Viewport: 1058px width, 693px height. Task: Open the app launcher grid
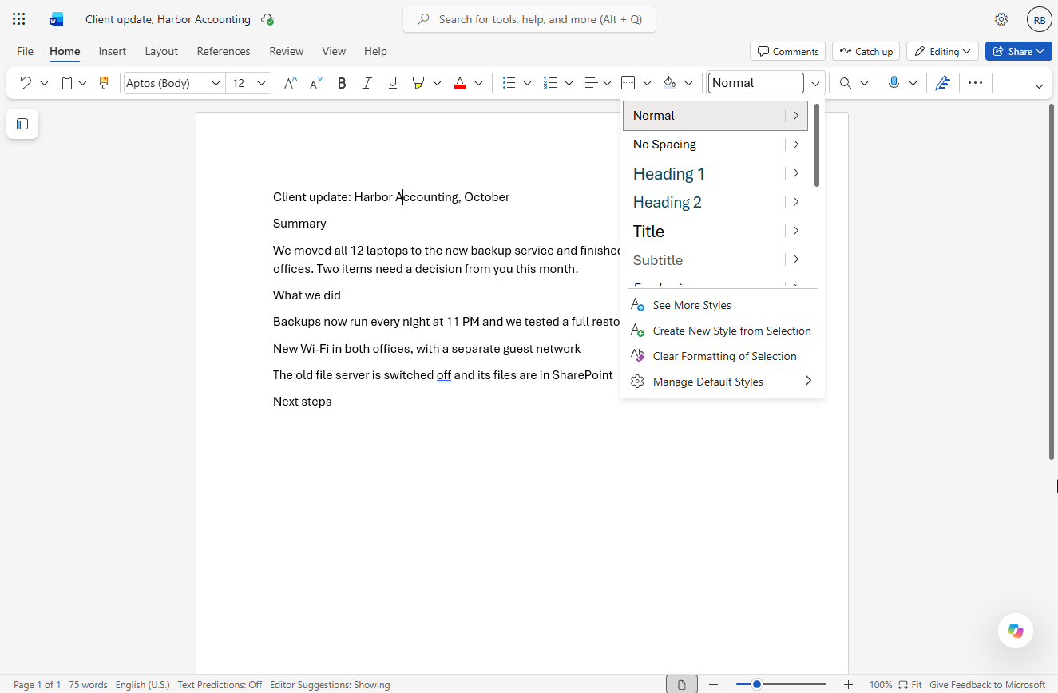[x=19, y=19]
